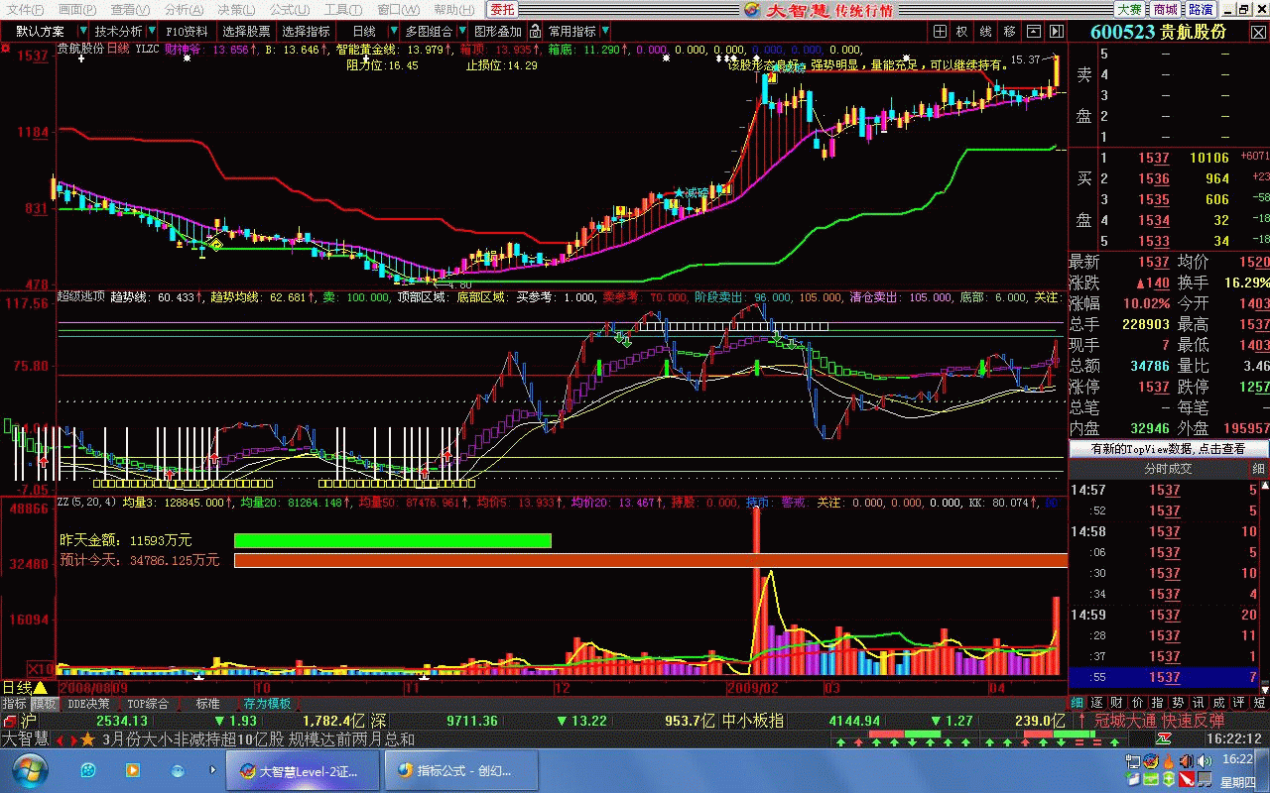1270x793 pixels.
Task: Click the red settings icon at chart top-left
Action: (x=6, y=47)
